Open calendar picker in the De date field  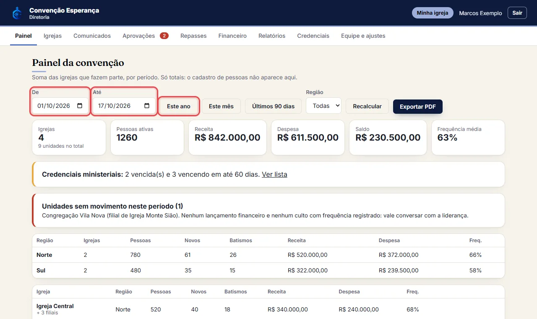pyautogui.click(x=80, y=106)
